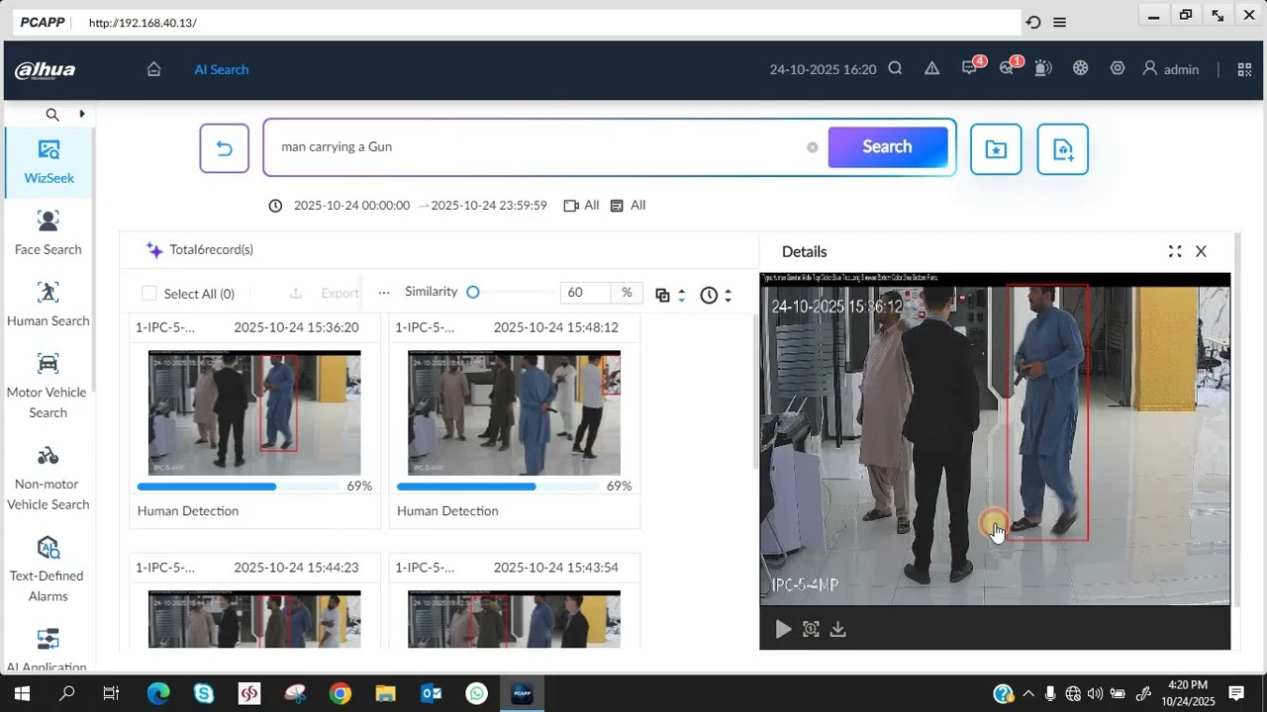
Task: Open the camera channel 'All' filter
Action: coord(581,206)
